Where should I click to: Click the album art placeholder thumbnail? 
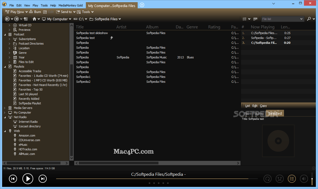278,141
